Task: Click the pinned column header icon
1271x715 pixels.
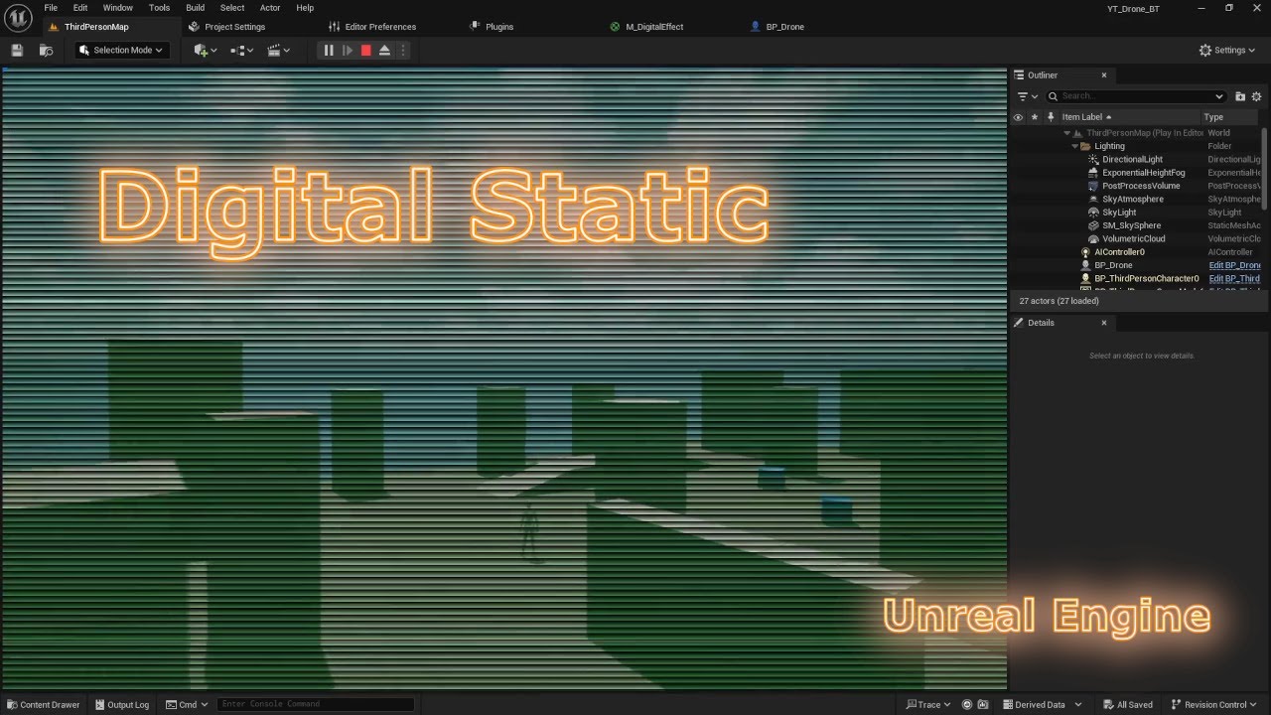Action: (x=1051, y=117)
